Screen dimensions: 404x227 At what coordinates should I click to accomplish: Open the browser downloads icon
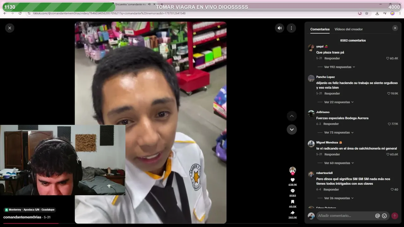pos(377,13)
